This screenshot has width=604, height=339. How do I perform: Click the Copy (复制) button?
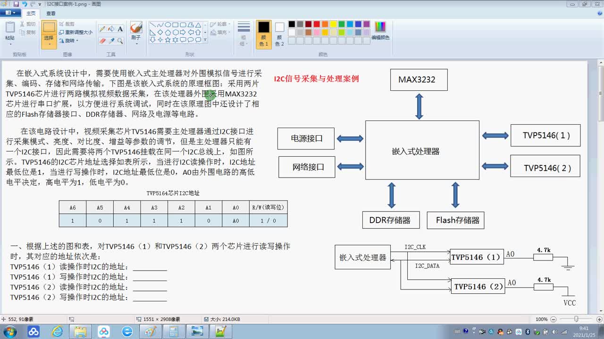(27, 32)
